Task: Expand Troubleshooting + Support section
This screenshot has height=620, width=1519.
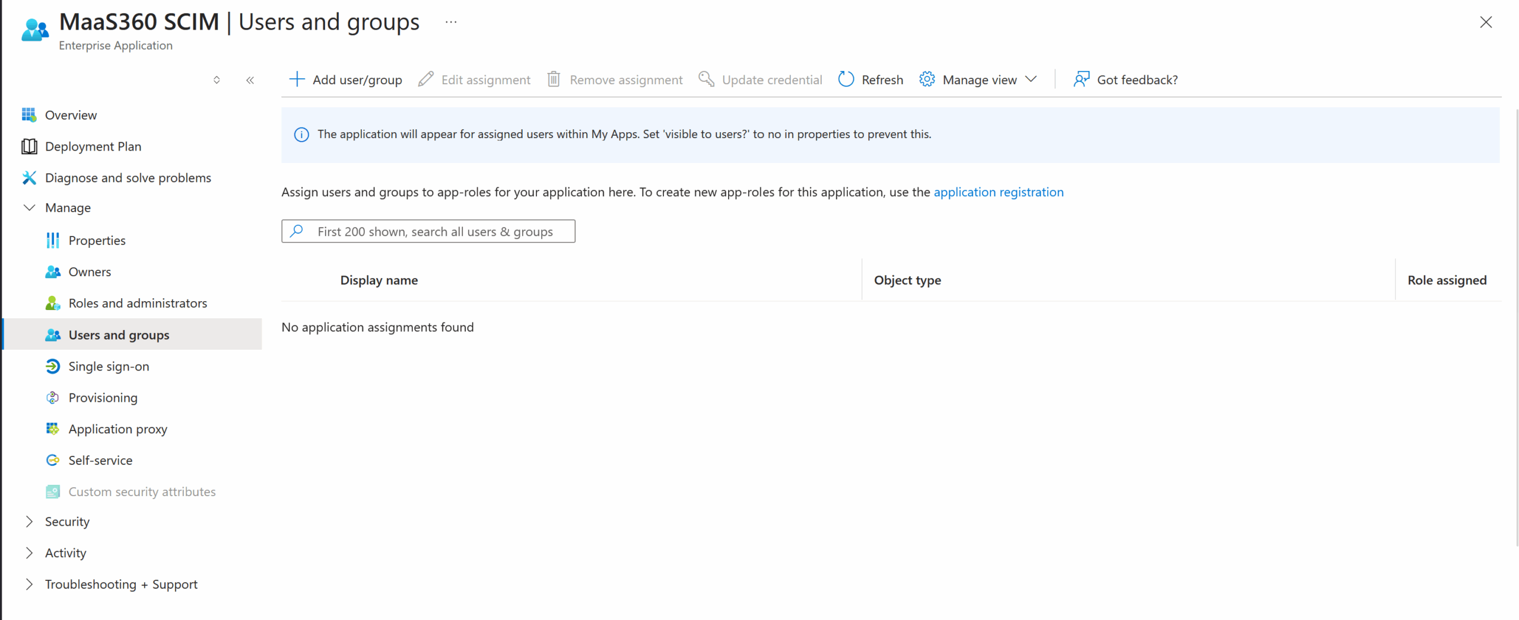Action: [x=29, y=584]
